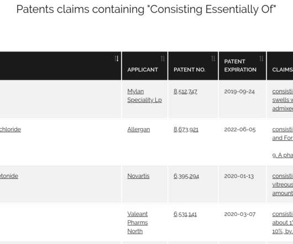Open patent 8,673,921

pyautogui.click(x=186, y=130)
